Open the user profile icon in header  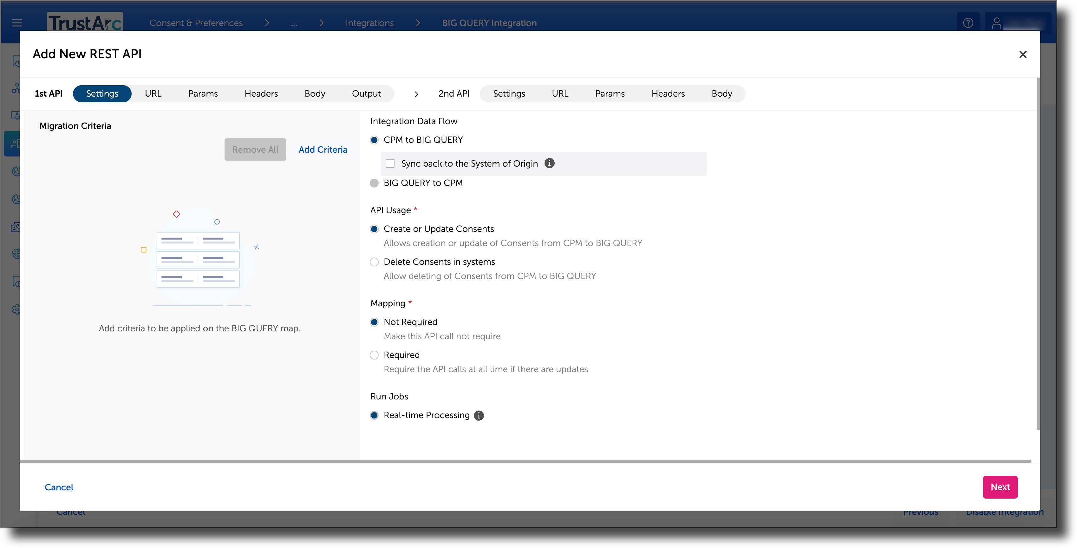(997, 23)
